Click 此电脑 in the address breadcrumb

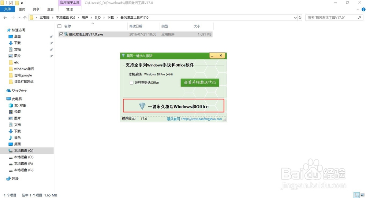[44, 18]
